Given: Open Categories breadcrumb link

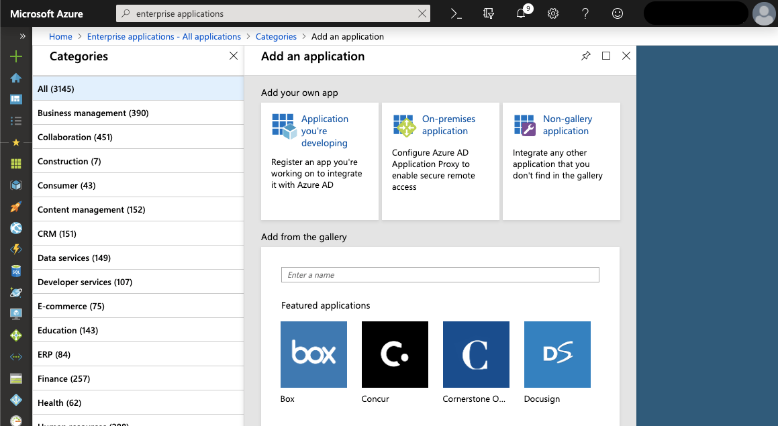Looking at the screenshot, I should (x=276, y=36).
